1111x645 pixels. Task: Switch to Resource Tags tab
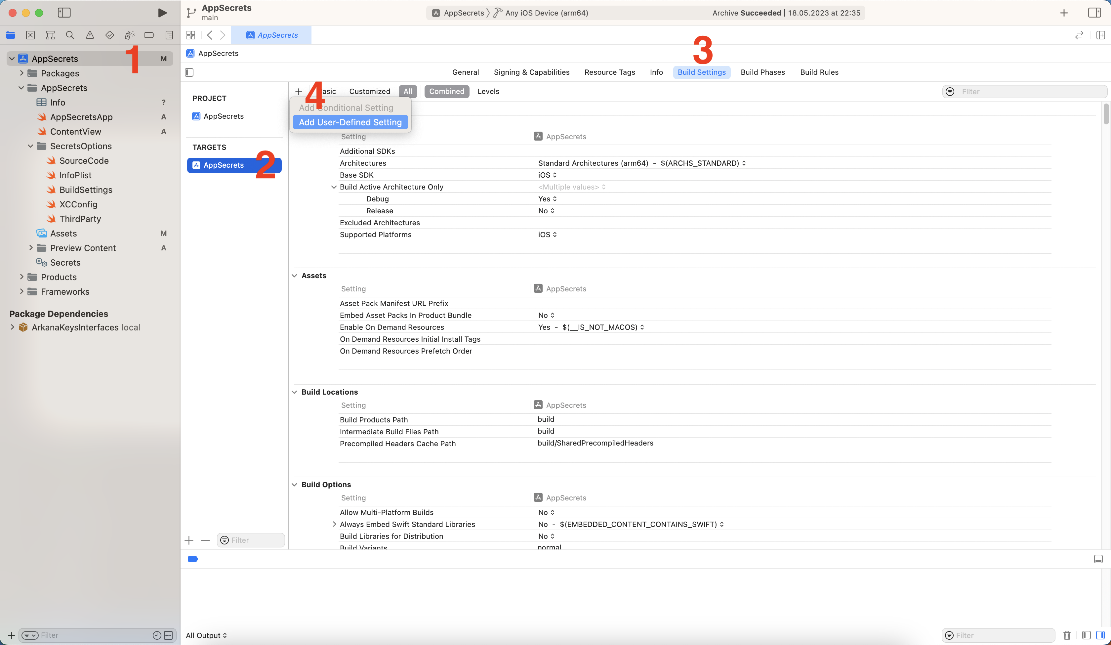(x=609, y=72)
